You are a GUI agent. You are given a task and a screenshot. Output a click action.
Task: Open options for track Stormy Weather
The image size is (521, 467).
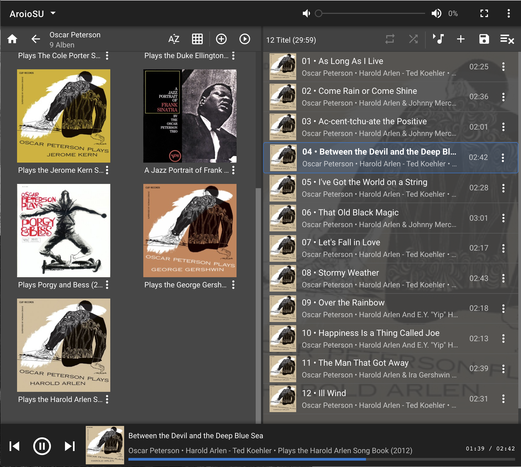click(503, 279)
